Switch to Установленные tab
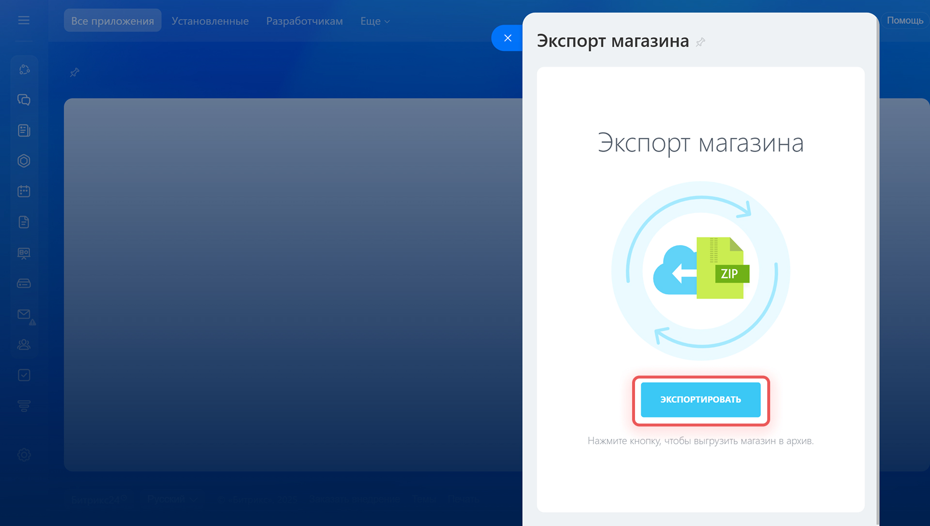Image resolution: width=930 pixels, height=526 pixels. [x=210, y=21]
